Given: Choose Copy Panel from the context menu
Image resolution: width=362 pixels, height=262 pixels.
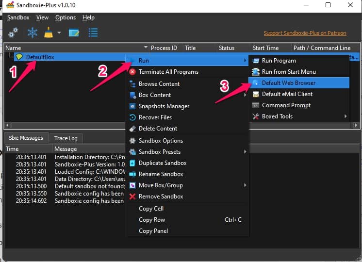Looking at the screenshot, I should pyautogui.click(x=187, y=231).
